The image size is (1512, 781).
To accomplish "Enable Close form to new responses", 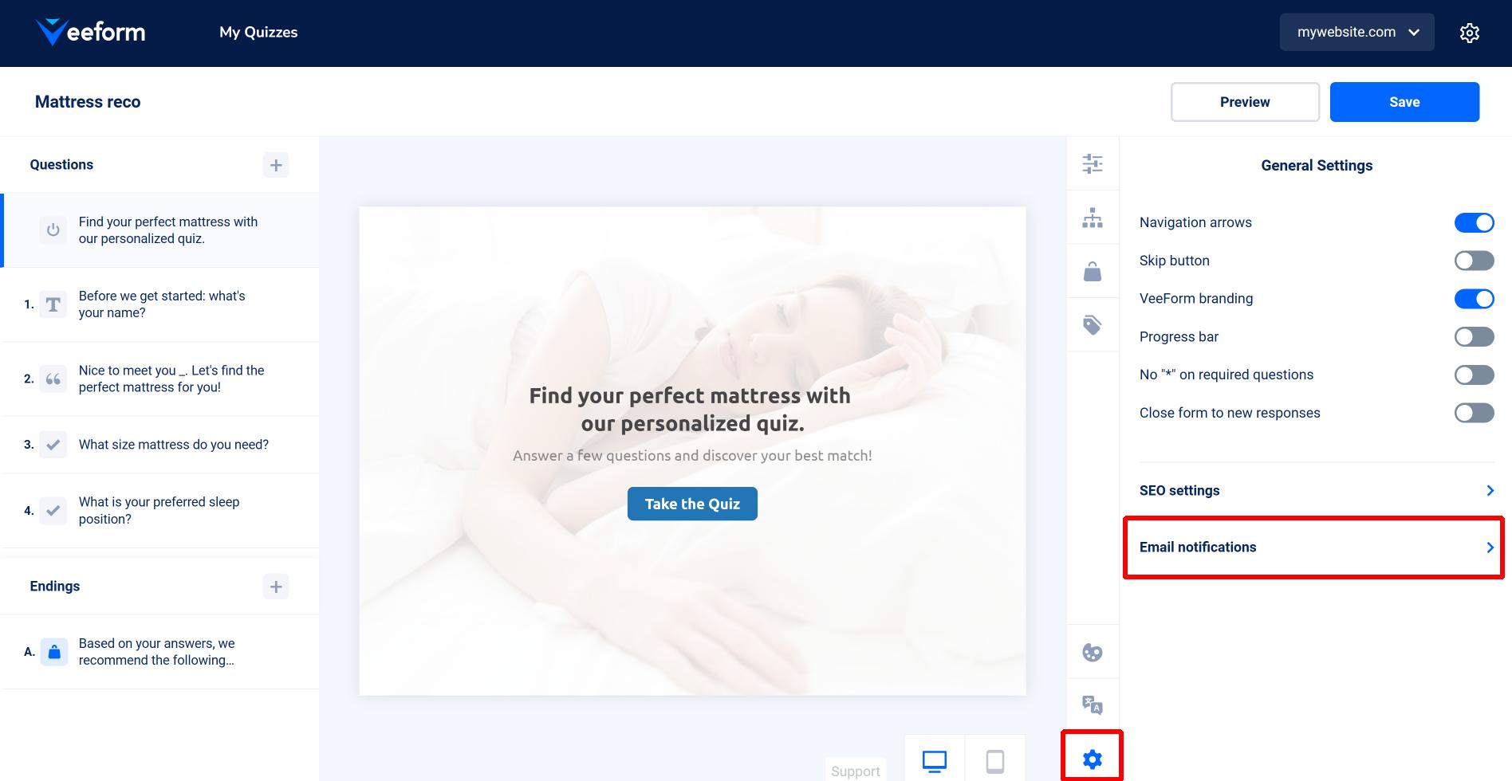I will pos(1475,413).
